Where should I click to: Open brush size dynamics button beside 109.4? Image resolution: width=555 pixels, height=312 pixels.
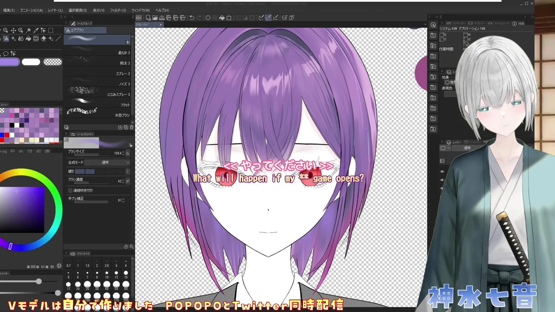pyautogui.click(x=127, y=153)
